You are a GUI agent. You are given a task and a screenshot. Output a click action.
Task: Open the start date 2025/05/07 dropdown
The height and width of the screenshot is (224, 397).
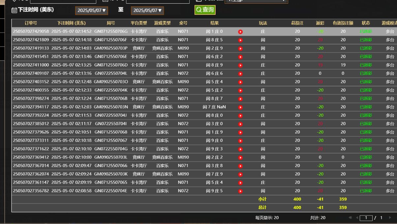(92, 11)
